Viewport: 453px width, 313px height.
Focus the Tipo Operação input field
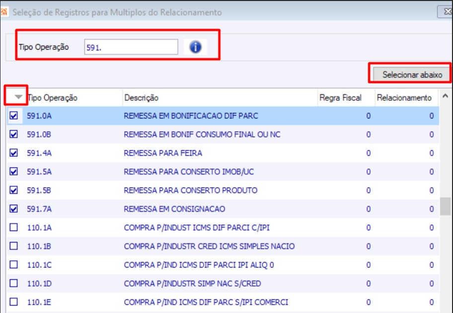pyautogui.click(x=131, y=47)
